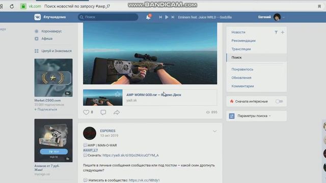Open the notifications bell

tap(148, 17)
